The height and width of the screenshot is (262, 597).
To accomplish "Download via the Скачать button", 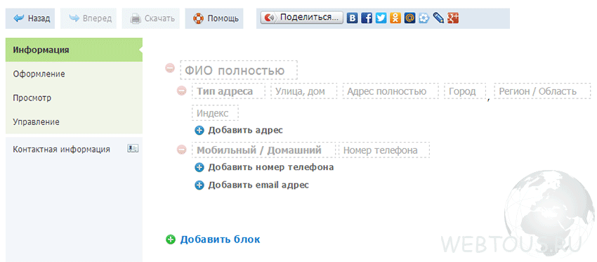I will (x=151, y=18).
